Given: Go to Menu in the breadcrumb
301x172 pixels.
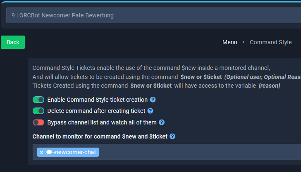Looking at the screenshot, I should (229, 42).
